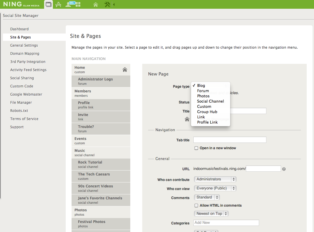
Task: Open Terms of Service
Action: point(24,119)
